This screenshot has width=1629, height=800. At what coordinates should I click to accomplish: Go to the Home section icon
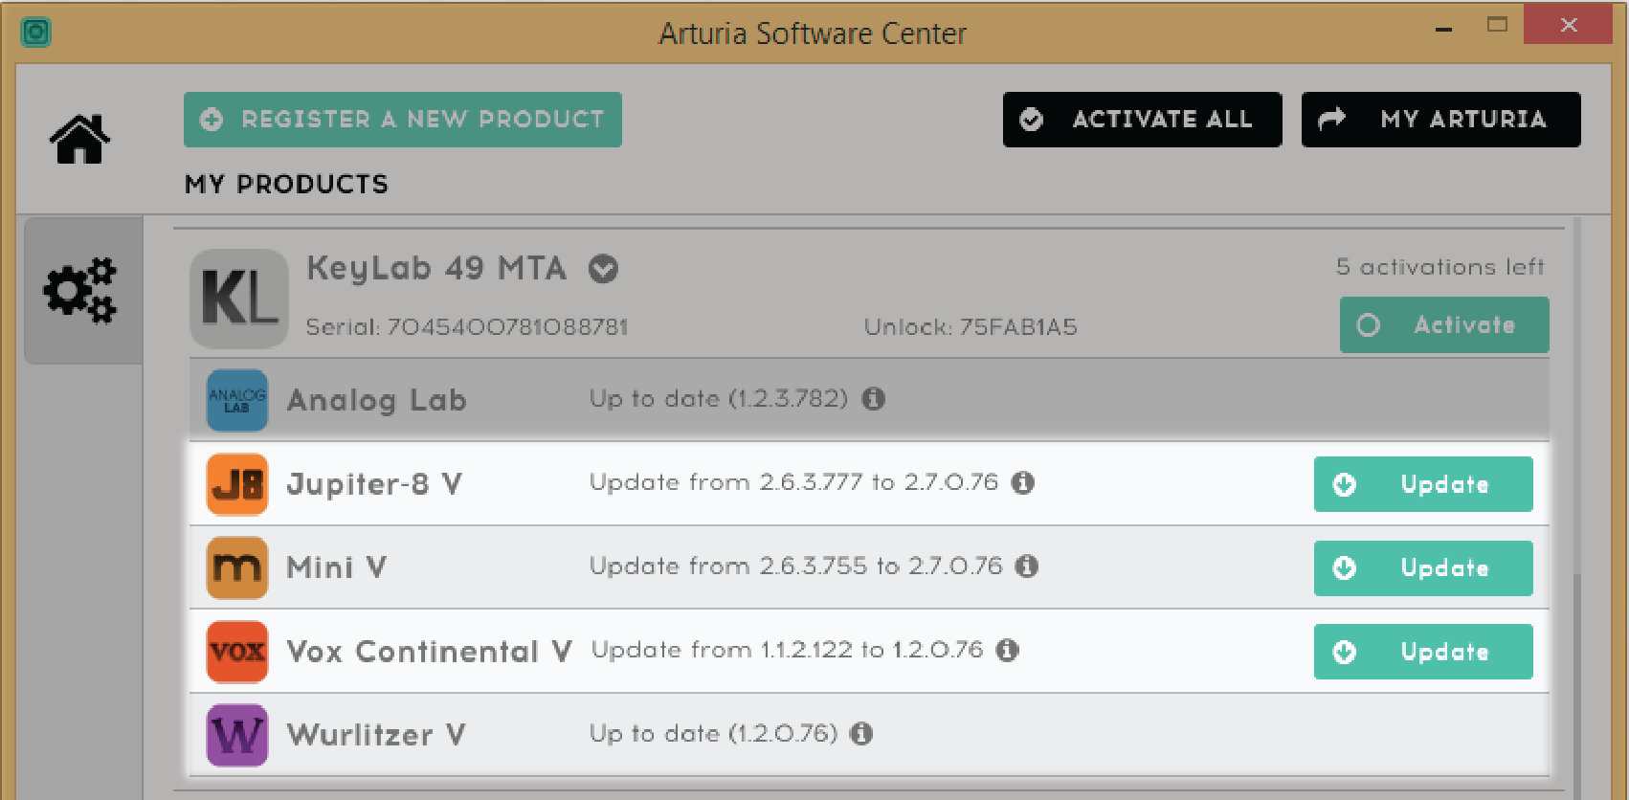[79, 140]
